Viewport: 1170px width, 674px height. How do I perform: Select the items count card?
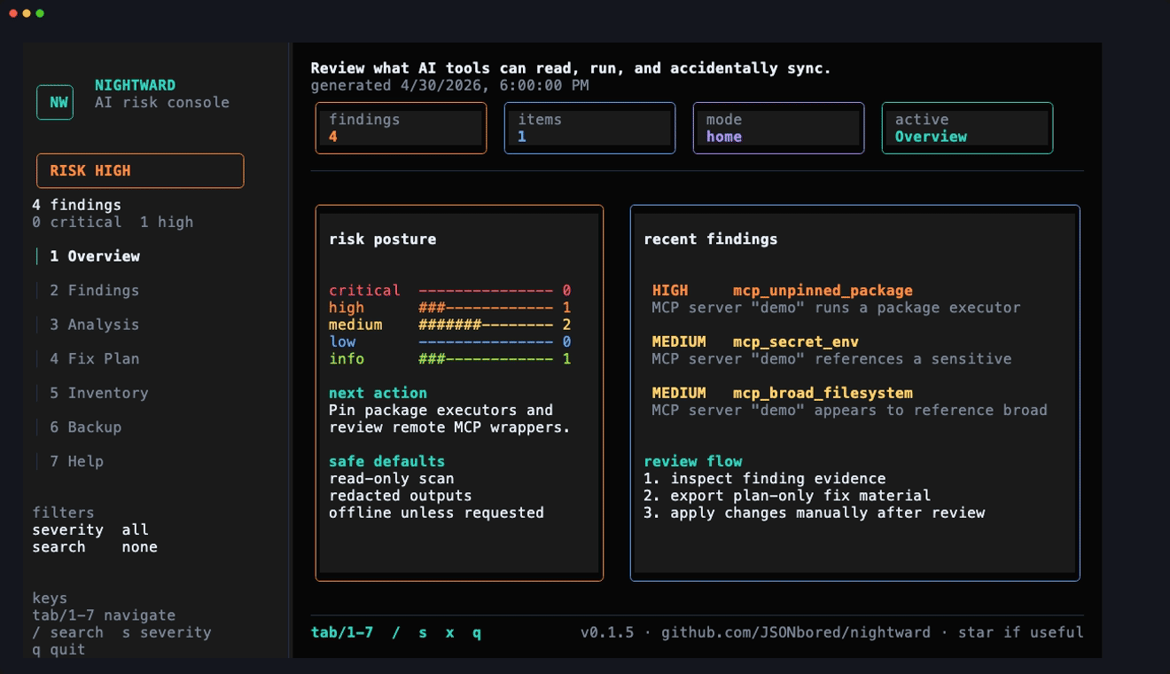click(x=589, y=128)
